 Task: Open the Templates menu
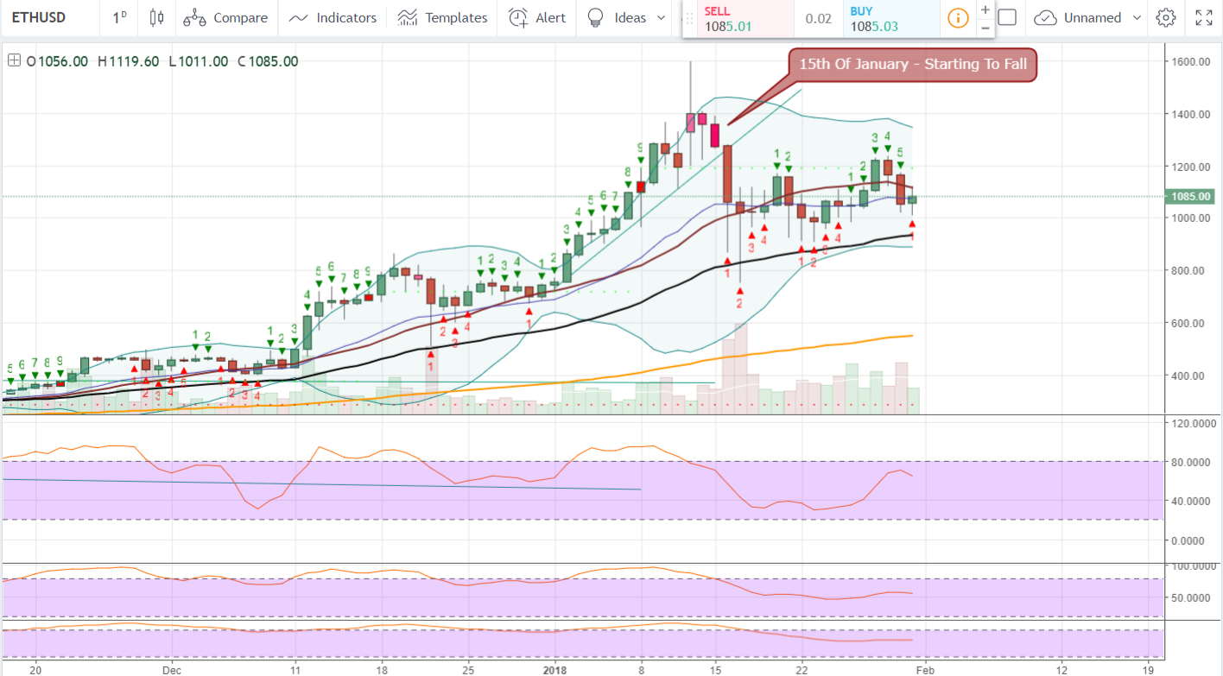pos(443,17)
